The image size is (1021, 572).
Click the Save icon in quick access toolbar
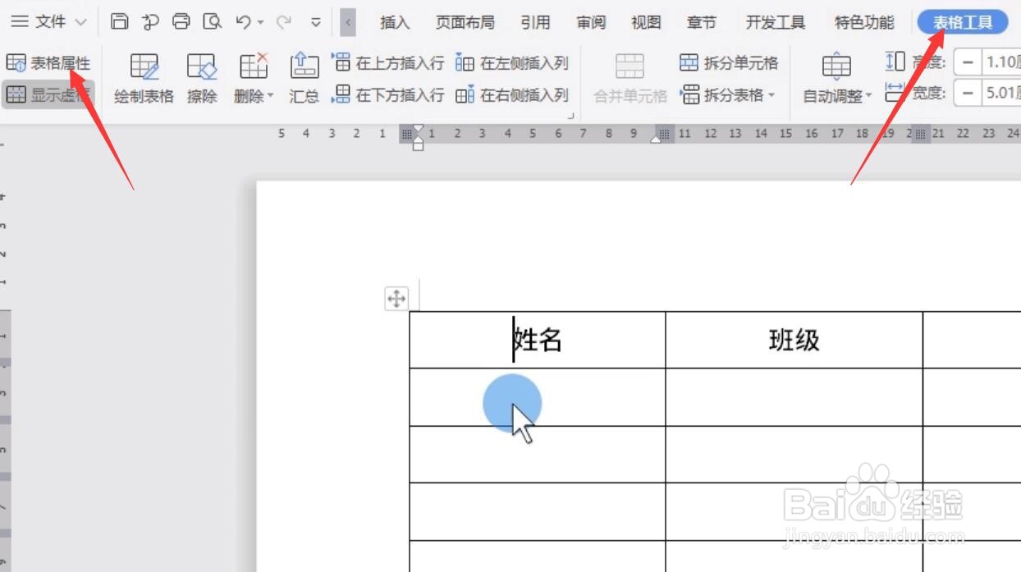119,22
